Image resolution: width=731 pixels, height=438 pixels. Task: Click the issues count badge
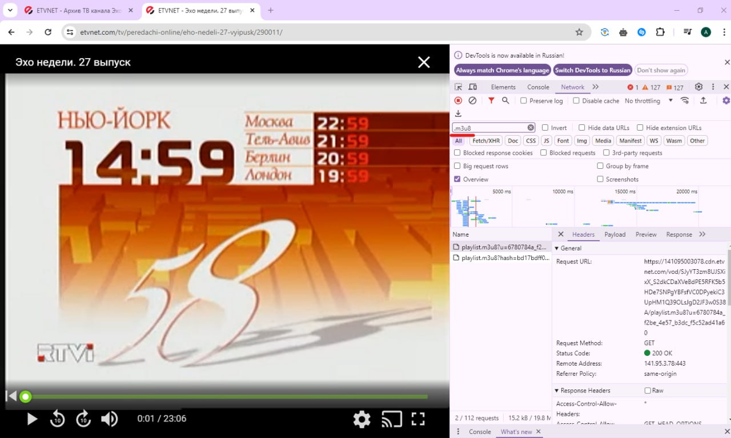point(674,87)
